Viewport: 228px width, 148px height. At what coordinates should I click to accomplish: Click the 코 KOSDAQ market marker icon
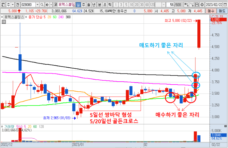56,5
